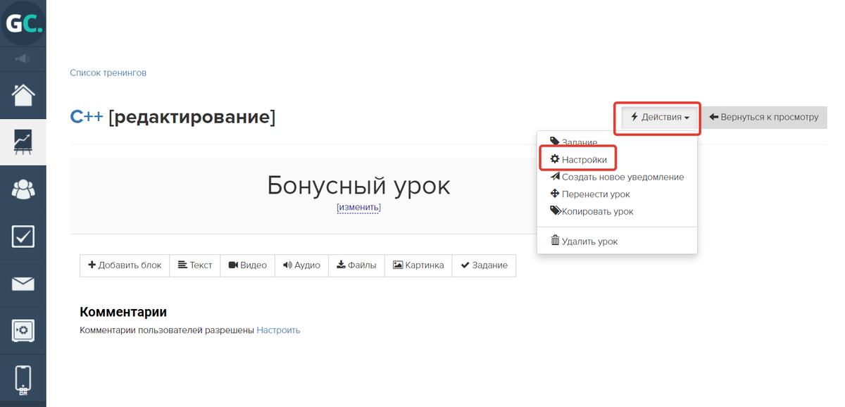Open the GetCourse home page via sidebar
Viewport: 845px width, 407px height.
[x=23, y=94]
